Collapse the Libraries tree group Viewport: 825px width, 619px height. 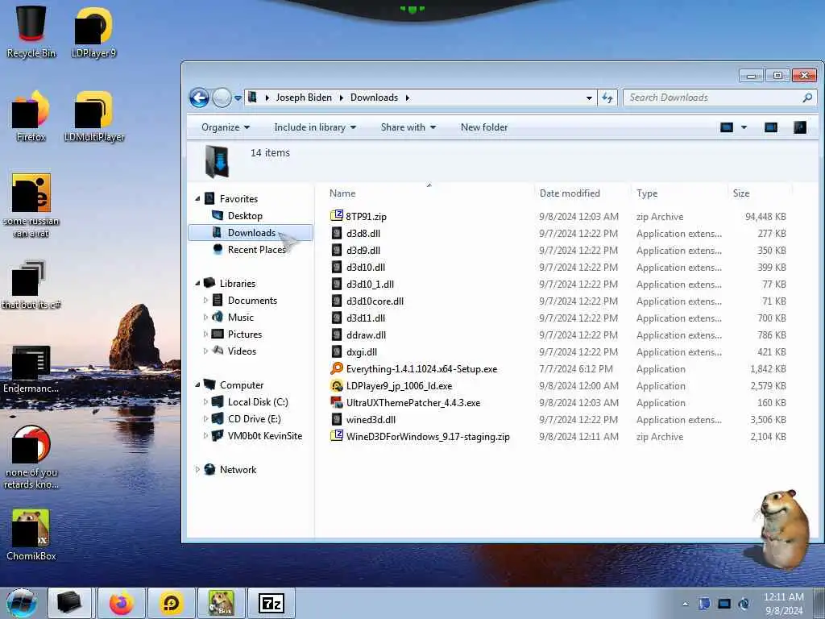[x=198, y=283]
